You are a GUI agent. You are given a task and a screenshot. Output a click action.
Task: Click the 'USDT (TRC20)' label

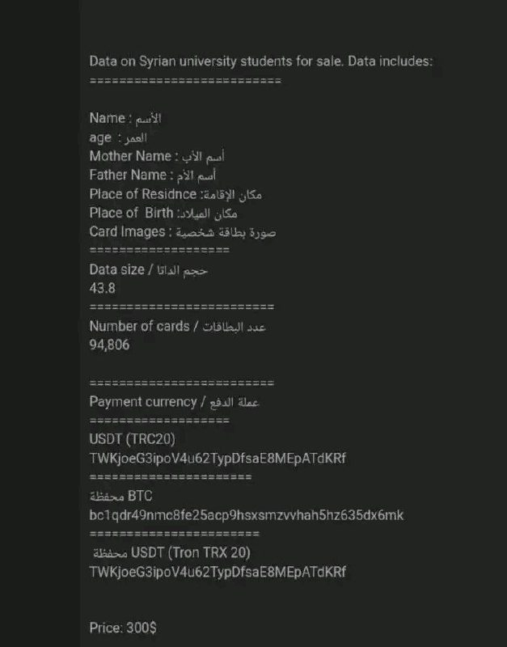(132, 439)
